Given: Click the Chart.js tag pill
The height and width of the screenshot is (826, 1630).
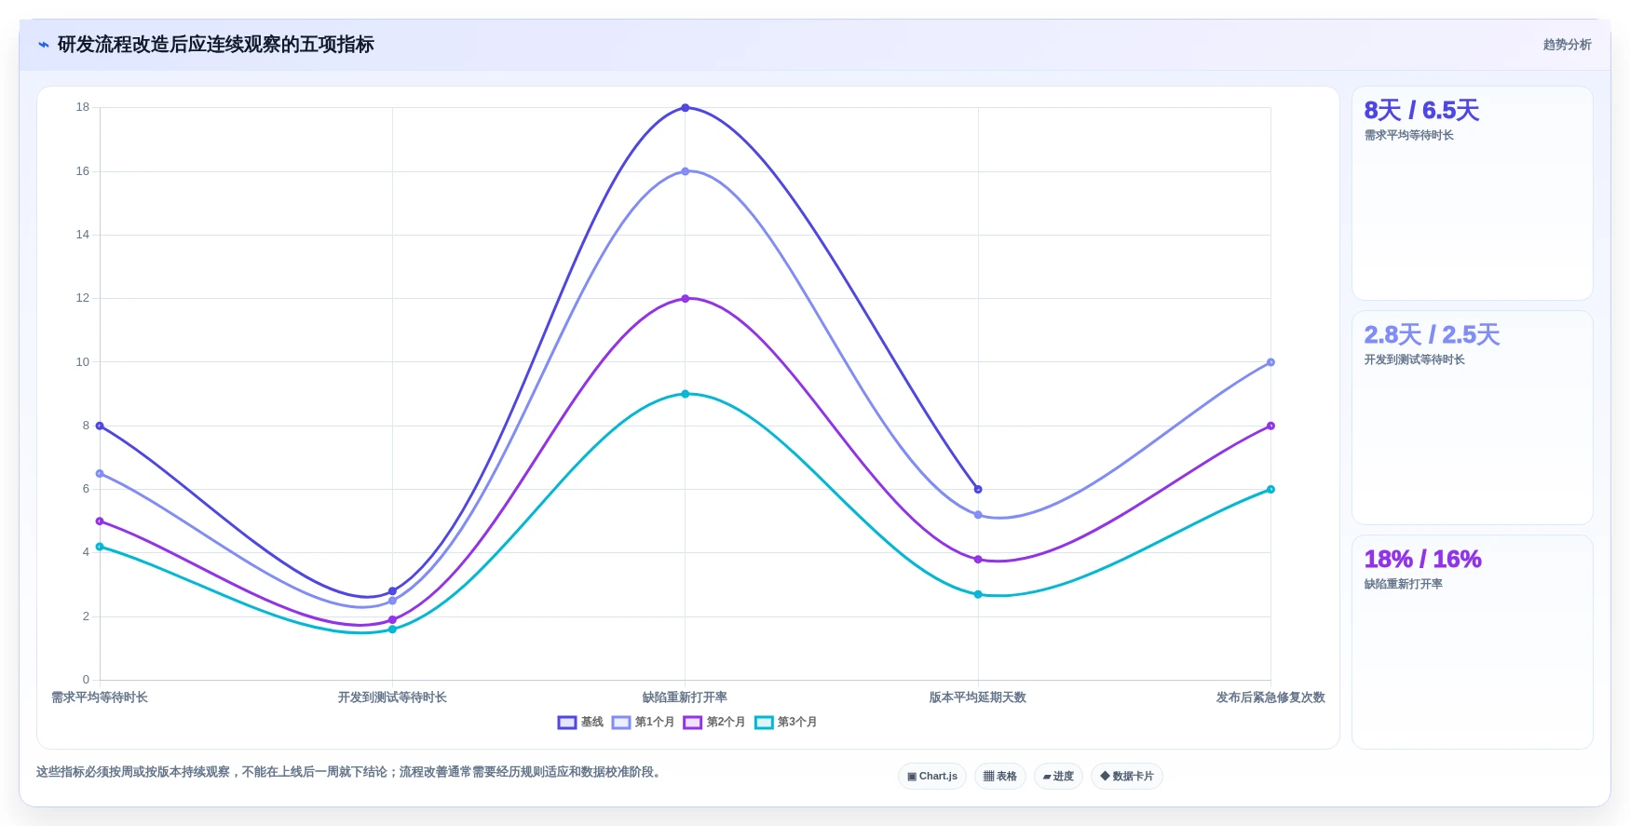Looking at the screenshot, I should point(932,776).
